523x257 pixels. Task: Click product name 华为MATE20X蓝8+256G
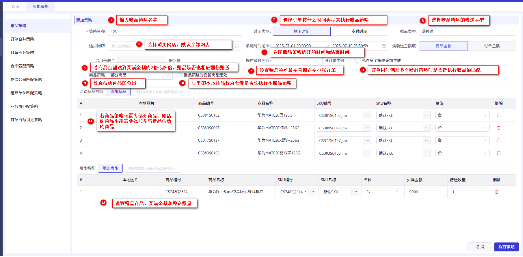278,140
